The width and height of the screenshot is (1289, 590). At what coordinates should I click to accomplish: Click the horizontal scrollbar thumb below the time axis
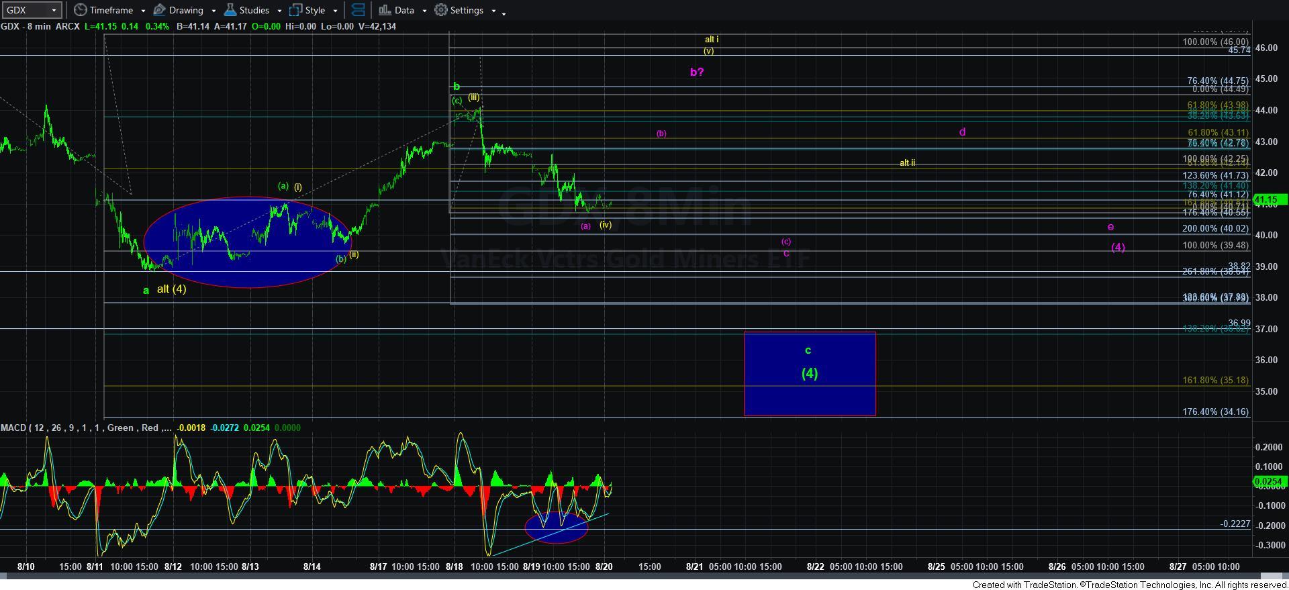click(x=1270, y=576)
